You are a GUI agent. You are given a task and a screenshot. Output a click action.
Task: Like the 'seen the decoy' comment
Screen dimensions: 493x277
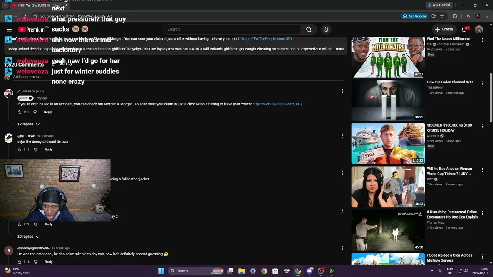(x=19, y=149)
